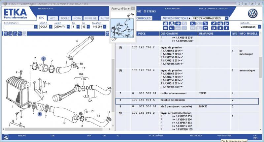Click the list panel icon below print
This screenshot has width=264, height=142.
[x=166, y=28]
